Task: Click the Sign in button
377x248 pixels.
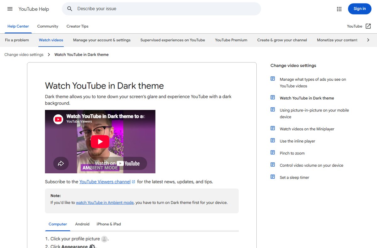Action: (360, 9)
